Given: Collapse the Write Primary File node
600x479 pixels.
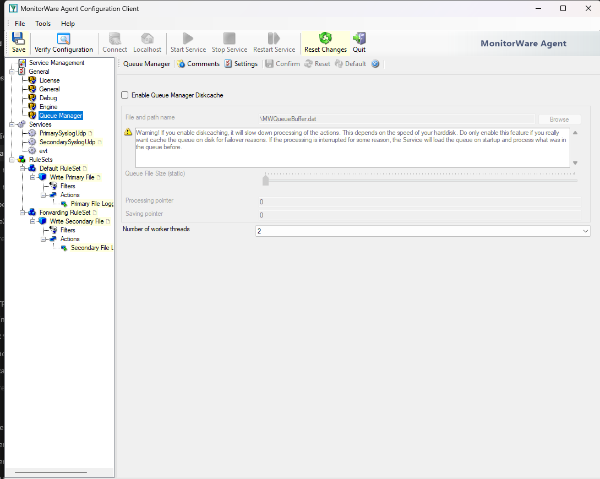Looking at the screenshot, I should click(32, 177).
